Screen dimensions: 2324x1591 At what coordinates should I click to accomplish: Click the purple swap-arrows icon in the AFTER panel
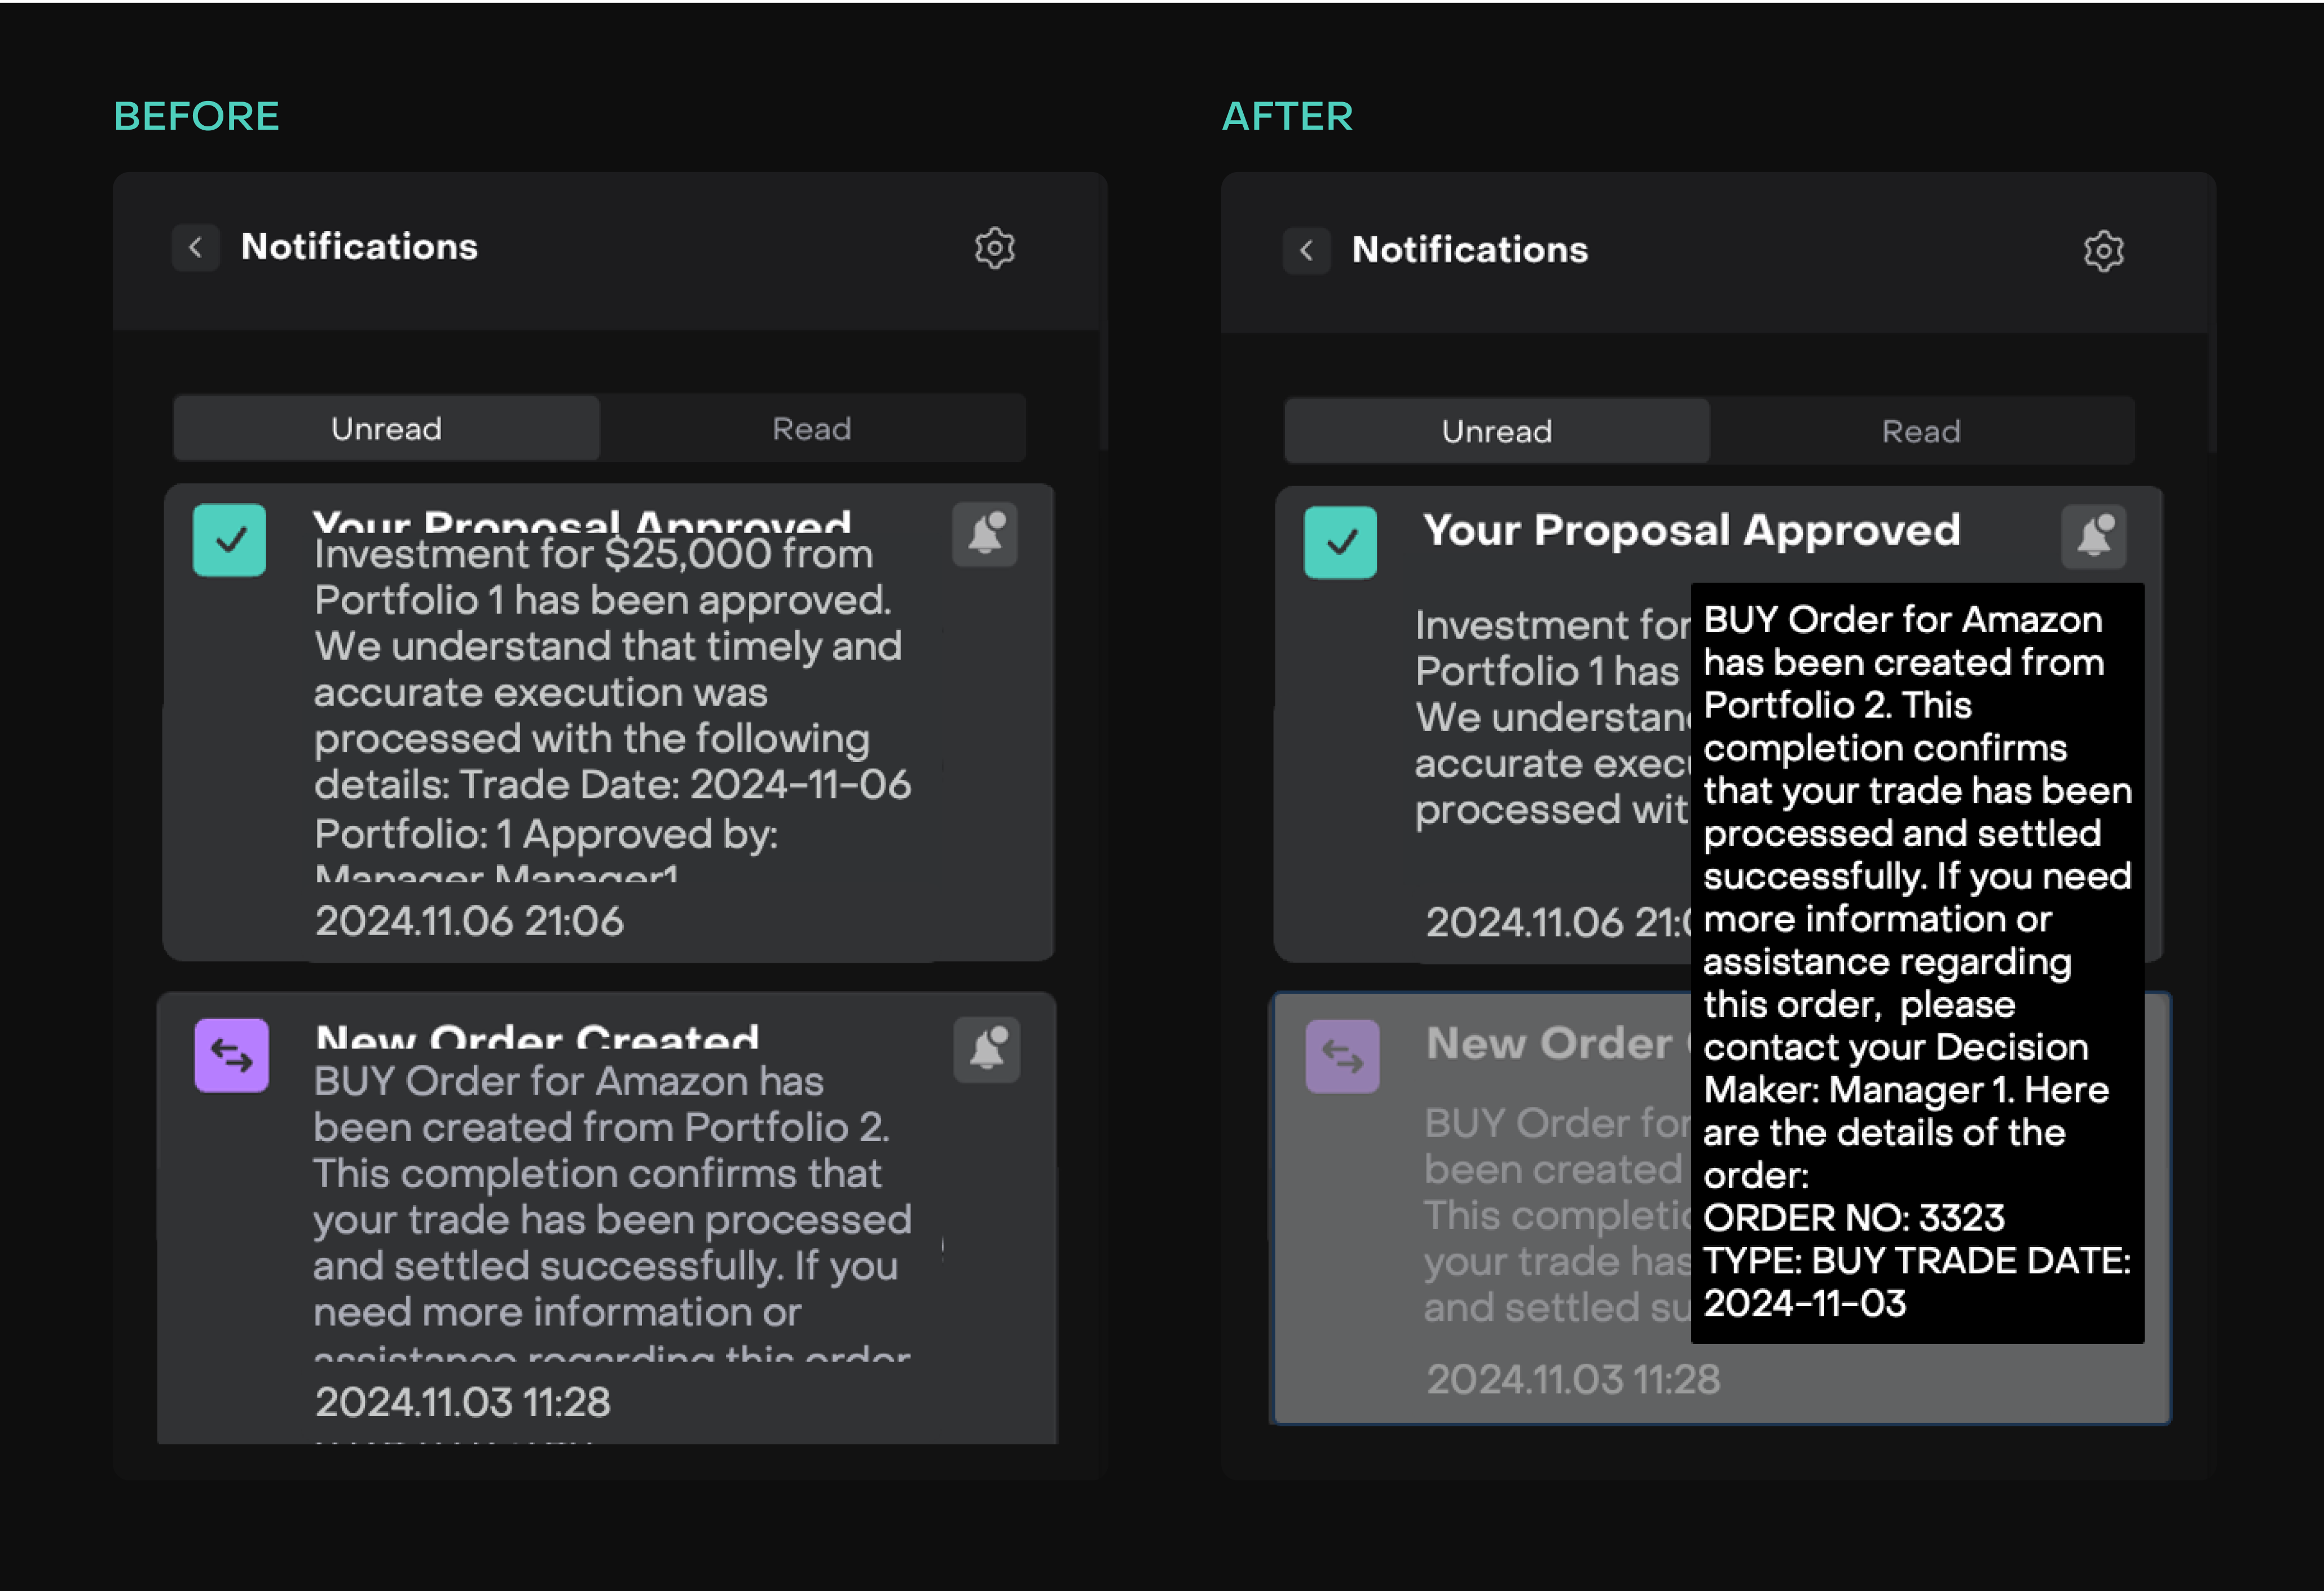(x=1342, y=1056)
